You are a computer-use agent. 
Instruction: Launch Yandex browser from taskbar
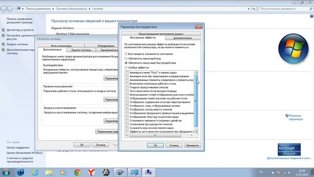(92, 173)
